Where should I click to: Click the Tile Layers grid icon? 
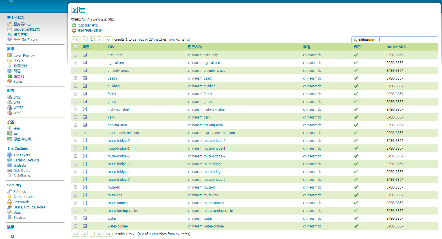[9, 155]
